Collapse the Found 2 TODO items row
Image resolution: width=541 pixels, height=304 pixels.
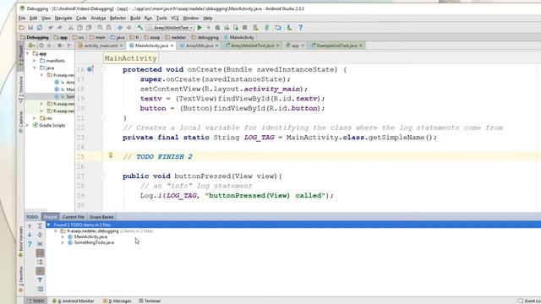pyautogui.click(x=49, y=225)
